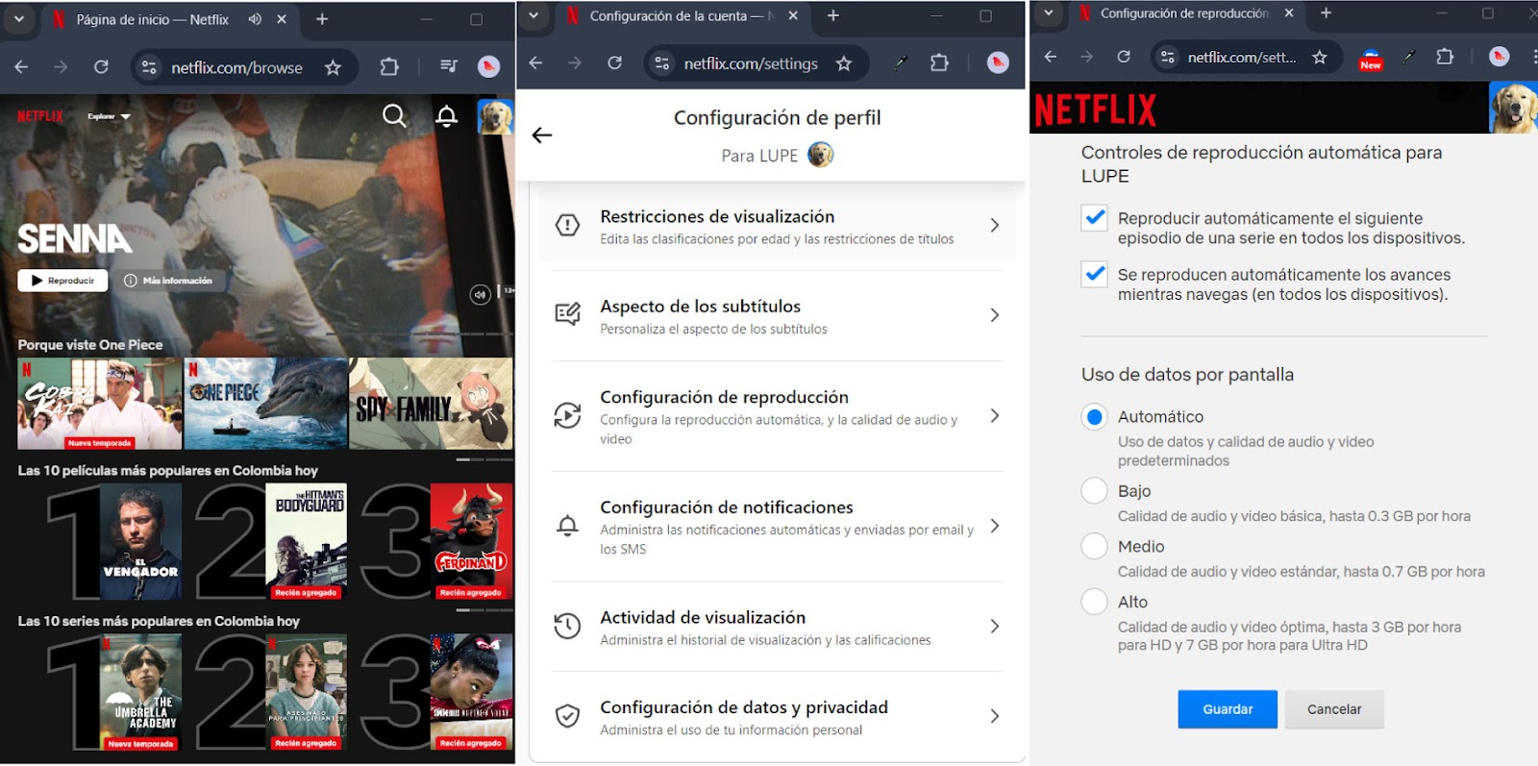This screenshot has width=1538, height=766.
Task: Open the Cobra Kai thumbnail
Action: pyautogui.click(x=99, y=404)
